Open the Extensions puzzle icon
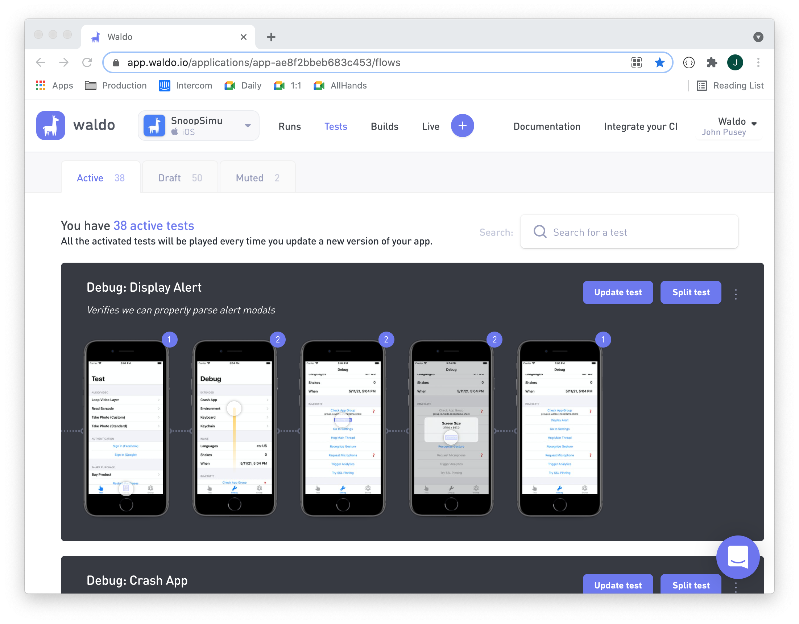This screenshot has width=799, height=624. pos(712,62)
